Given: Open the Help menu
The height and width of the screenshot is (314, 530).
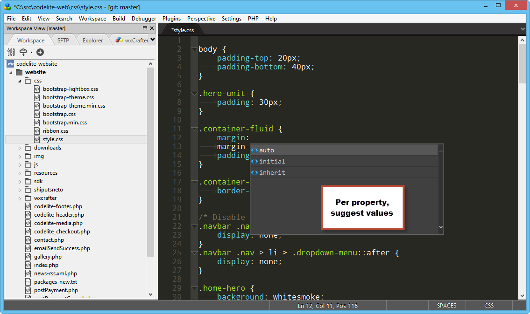Looking at the screenshot, I should tap(271, 19).
